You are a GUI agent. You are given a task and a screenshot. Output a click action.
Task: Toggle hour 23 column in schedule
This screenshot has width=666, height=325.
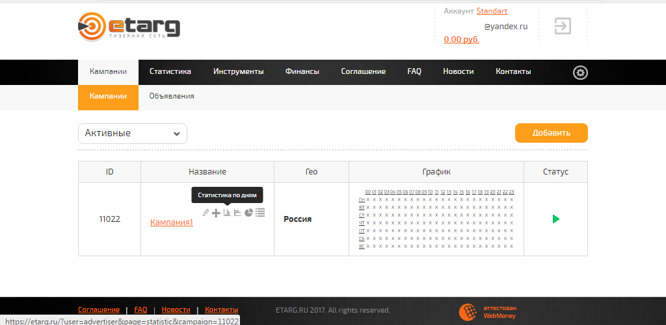511,192
